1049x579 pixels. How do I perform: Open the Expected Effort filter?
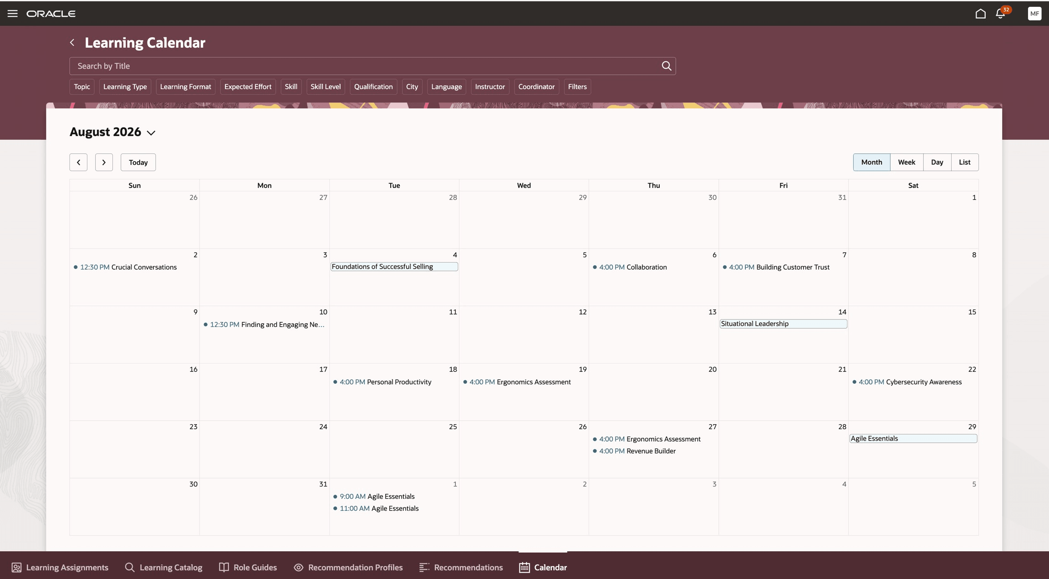coord(248,86)
